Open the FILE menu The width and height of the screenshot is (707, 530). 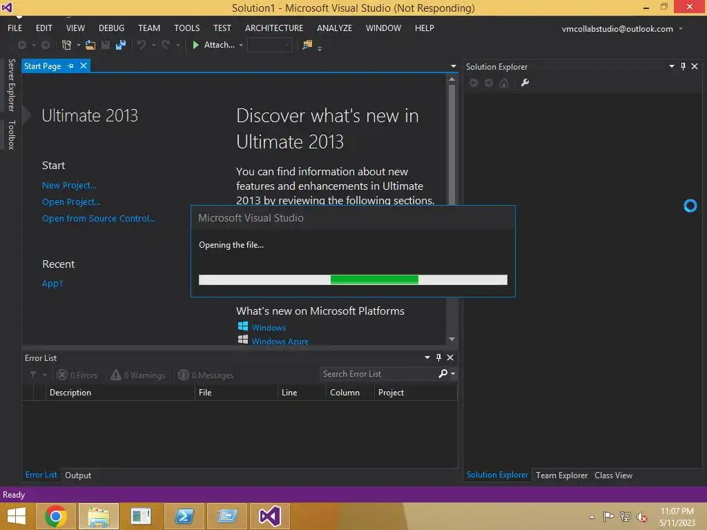pos(15,28)
